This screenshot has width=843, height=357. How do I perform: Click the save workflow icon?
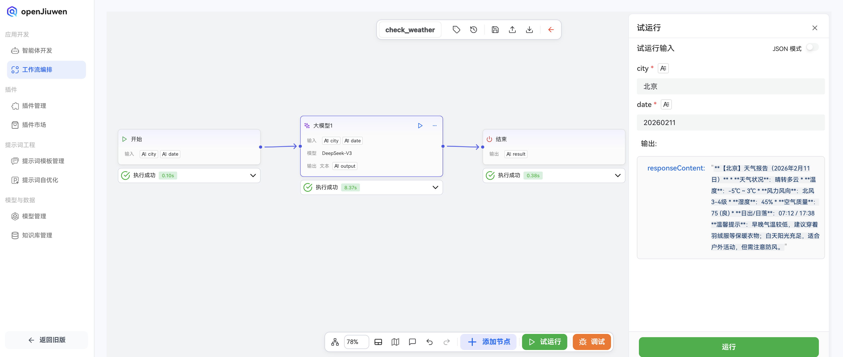495,30
